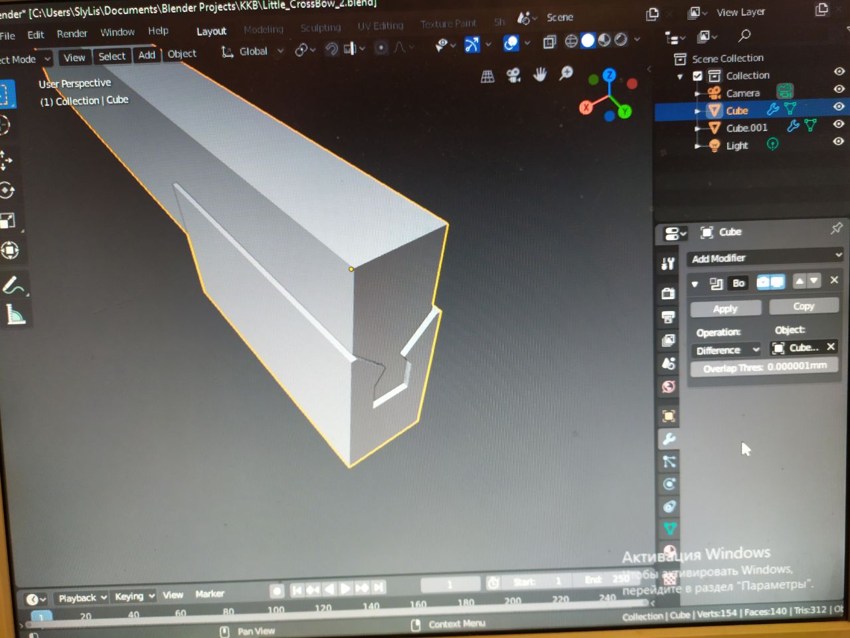Open the Particles properties tab

[x=669, y=461]
